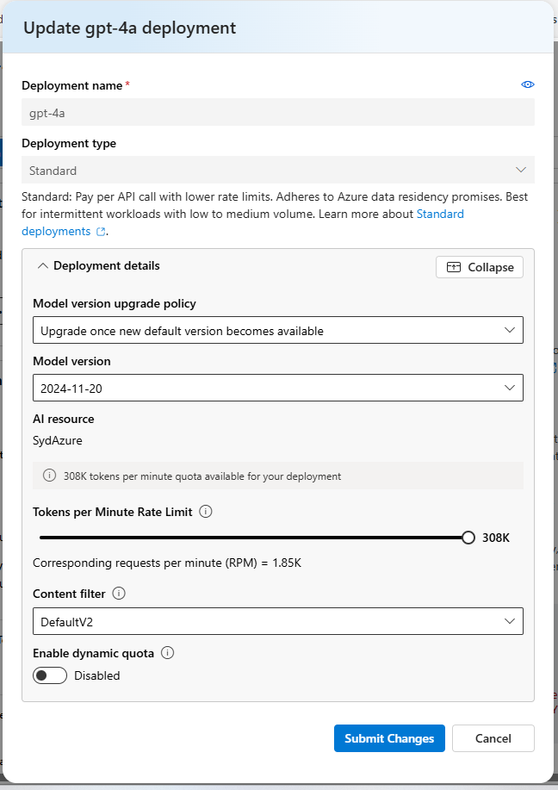This screenshot has width=558, height=790.
Task: Click the info icon beside Enable dynamic quota
Action: [166, 653]
